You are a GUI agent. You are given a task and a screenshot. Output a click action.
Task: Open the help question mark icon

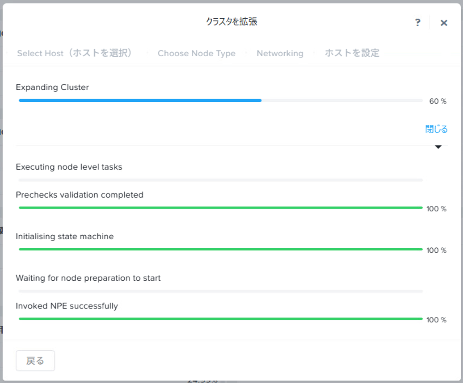[x=417, y=22]
